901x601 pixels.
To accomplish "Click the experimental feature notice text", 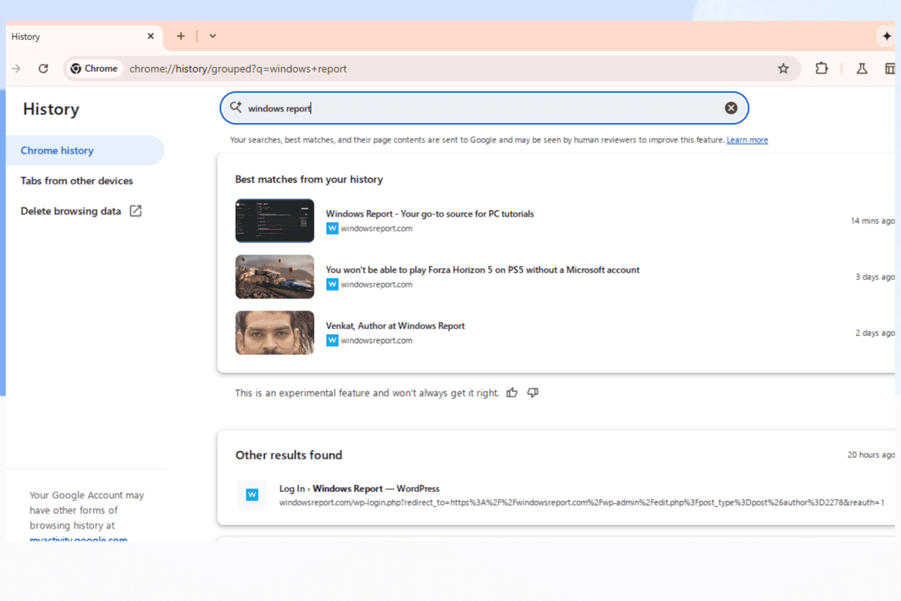I will pos(367,393).
